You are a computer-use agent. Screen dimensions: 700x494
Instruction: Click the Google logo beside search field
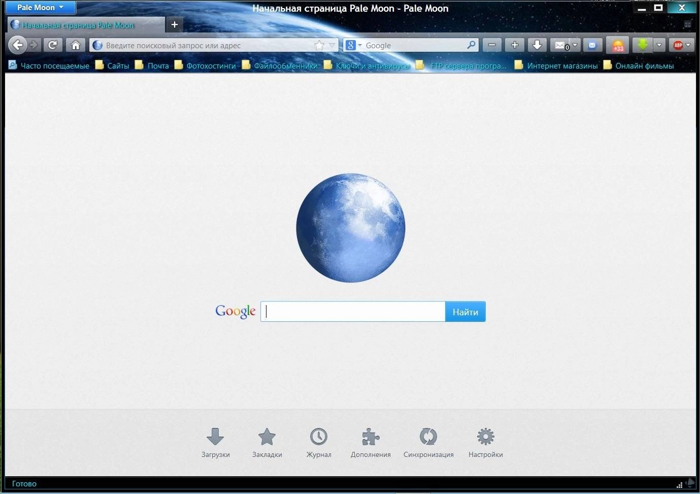pyautogui.click(x=236, y=311)
